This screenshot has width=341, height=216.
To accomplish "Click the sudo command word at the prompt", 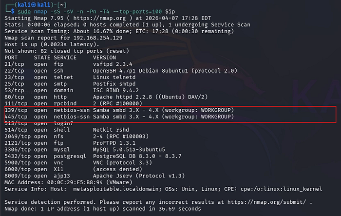I will (24, 12).
